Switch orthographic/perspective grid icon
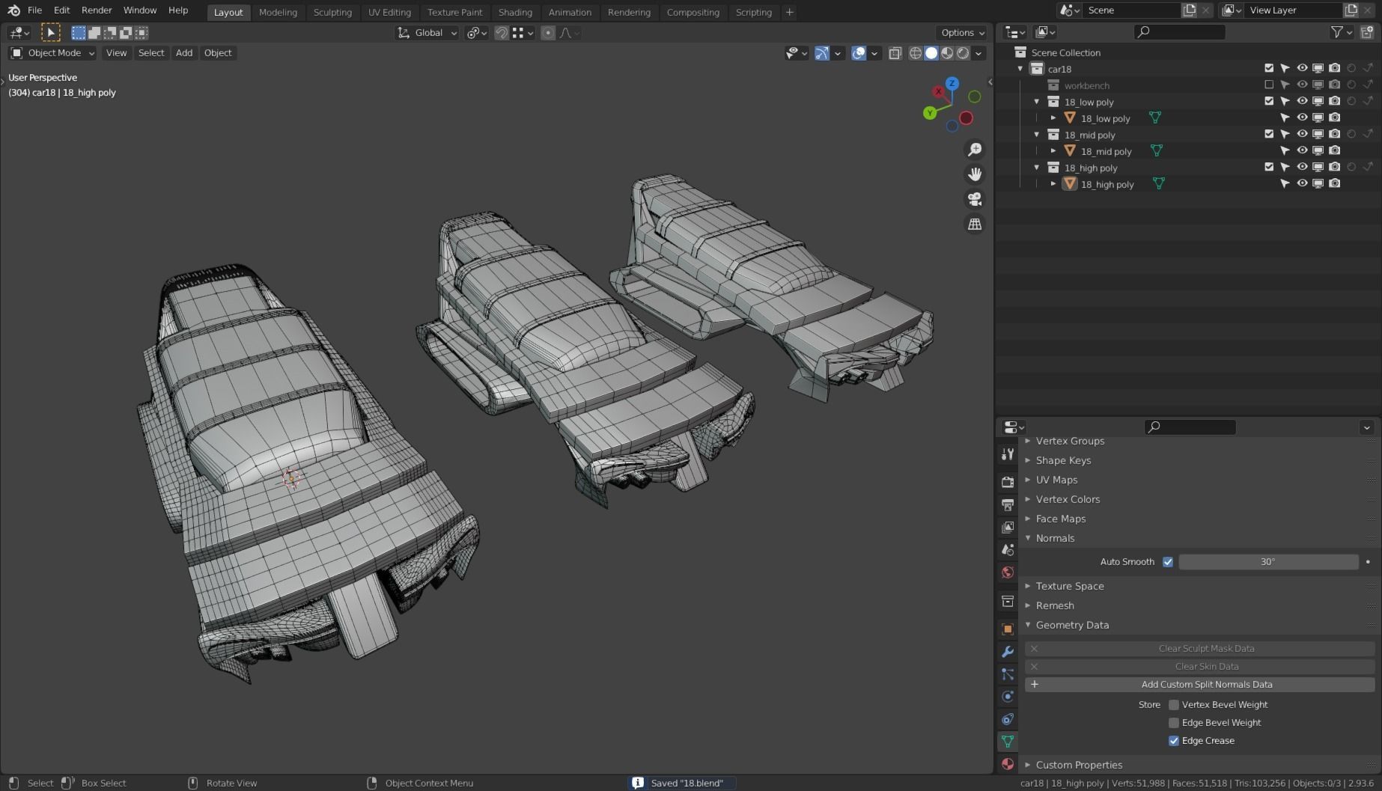This screenshot has height=791, width=1382. click(x=975, y=224)
